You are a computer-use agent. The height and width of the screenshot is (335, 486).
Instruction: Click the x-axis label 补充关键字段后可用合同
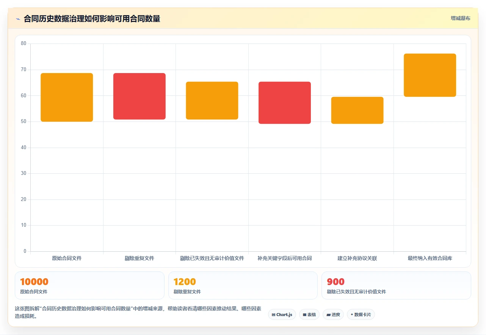coord(285,258)
